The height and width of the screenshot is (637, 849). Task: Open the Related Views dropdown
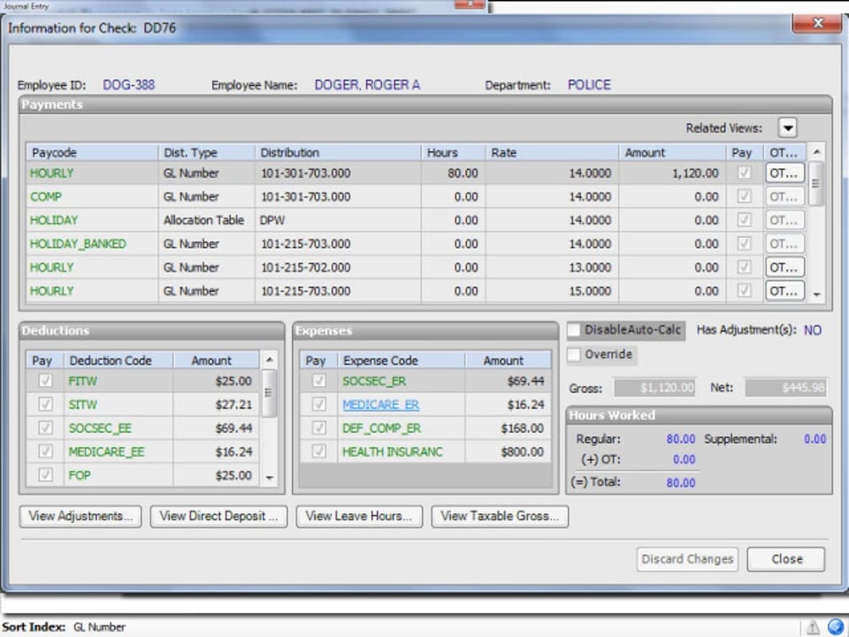tap(787, 128)
